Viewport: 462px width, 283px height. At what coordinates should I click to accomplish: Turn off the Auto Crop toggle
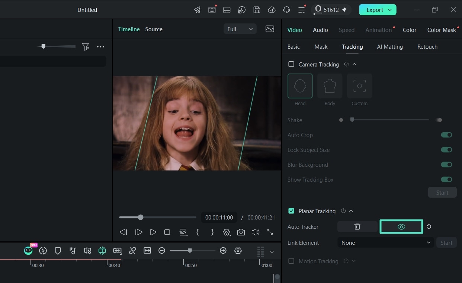[x=446, y=135]
